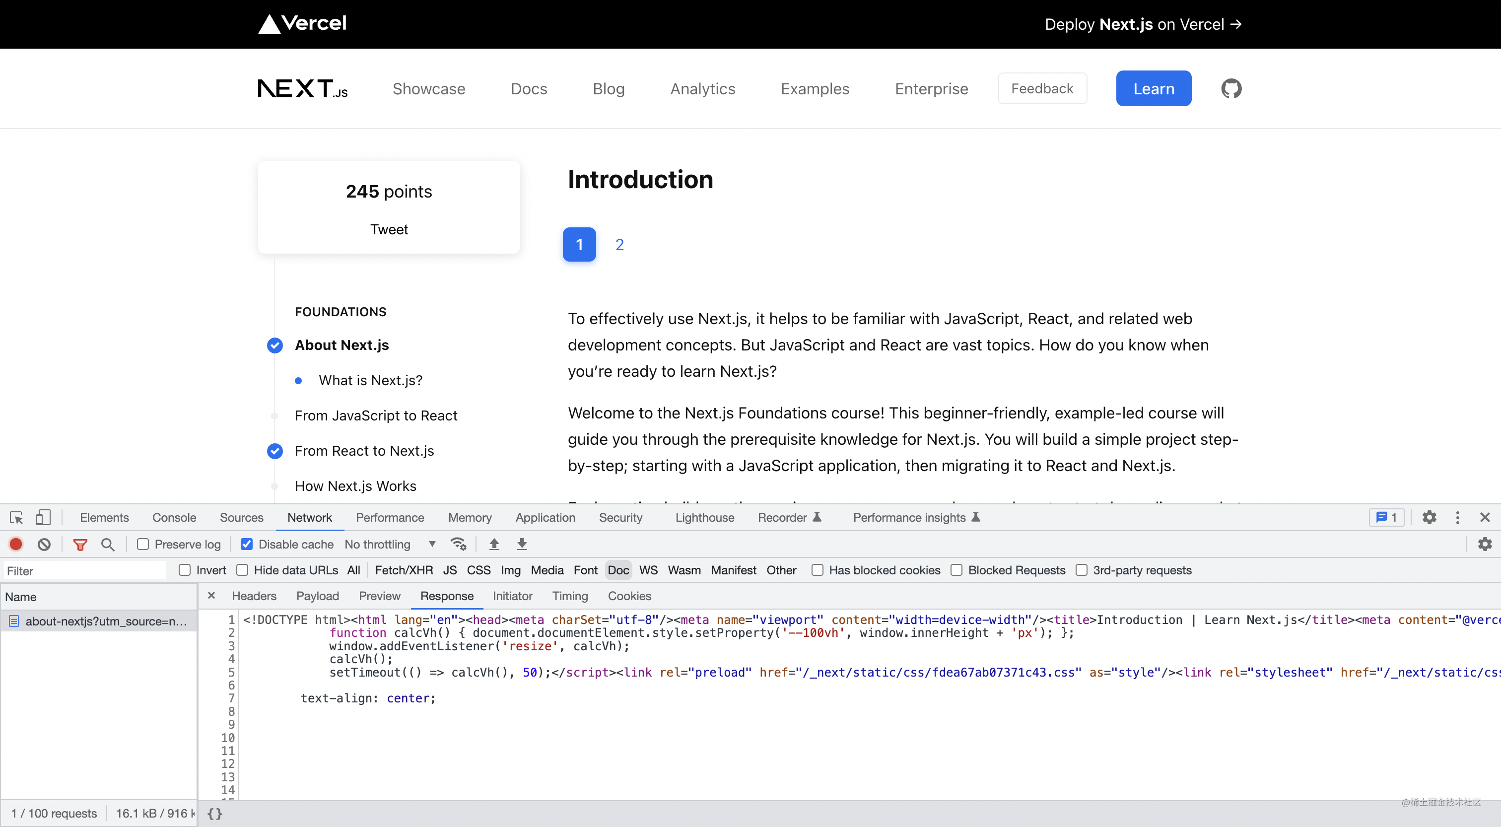The height and width of the screenshot is (827, 1501).
Task: Select the about-nextjs request row
Action: click(98, 620)
